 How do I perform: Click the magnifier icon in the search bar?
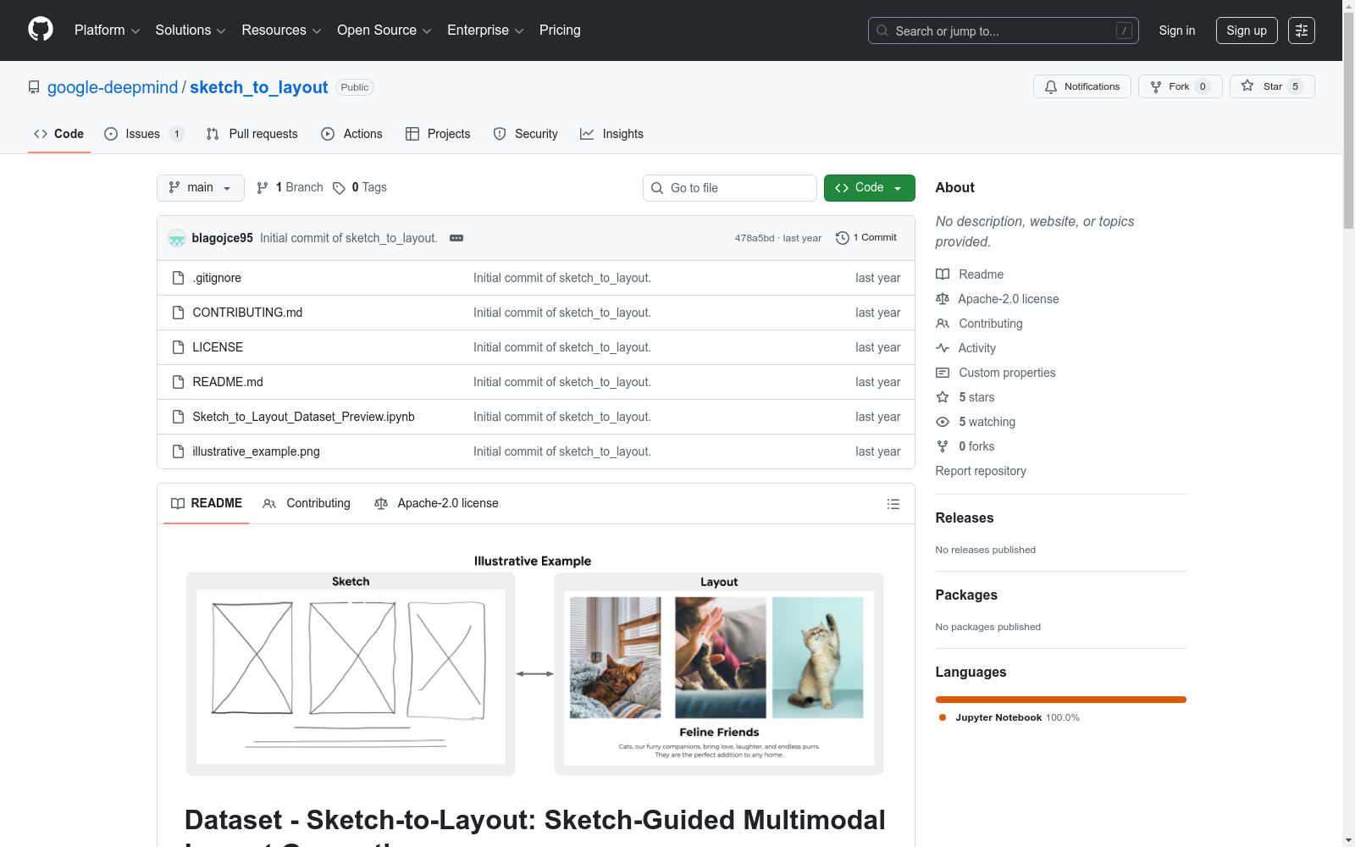tap(882, 30)
